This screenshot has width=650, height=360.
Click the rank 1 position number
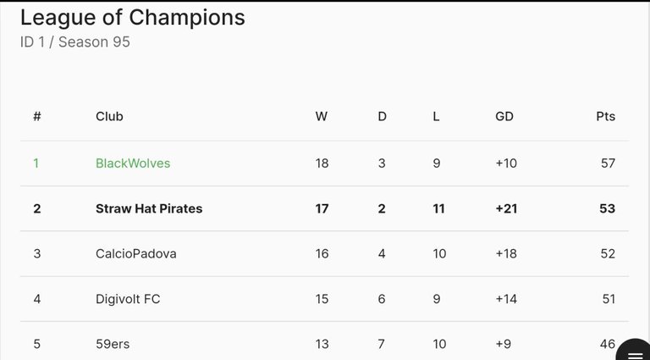(36, 163)
